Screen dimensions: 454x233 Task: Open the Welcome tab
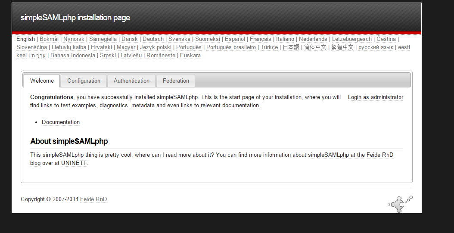[42, 81]
